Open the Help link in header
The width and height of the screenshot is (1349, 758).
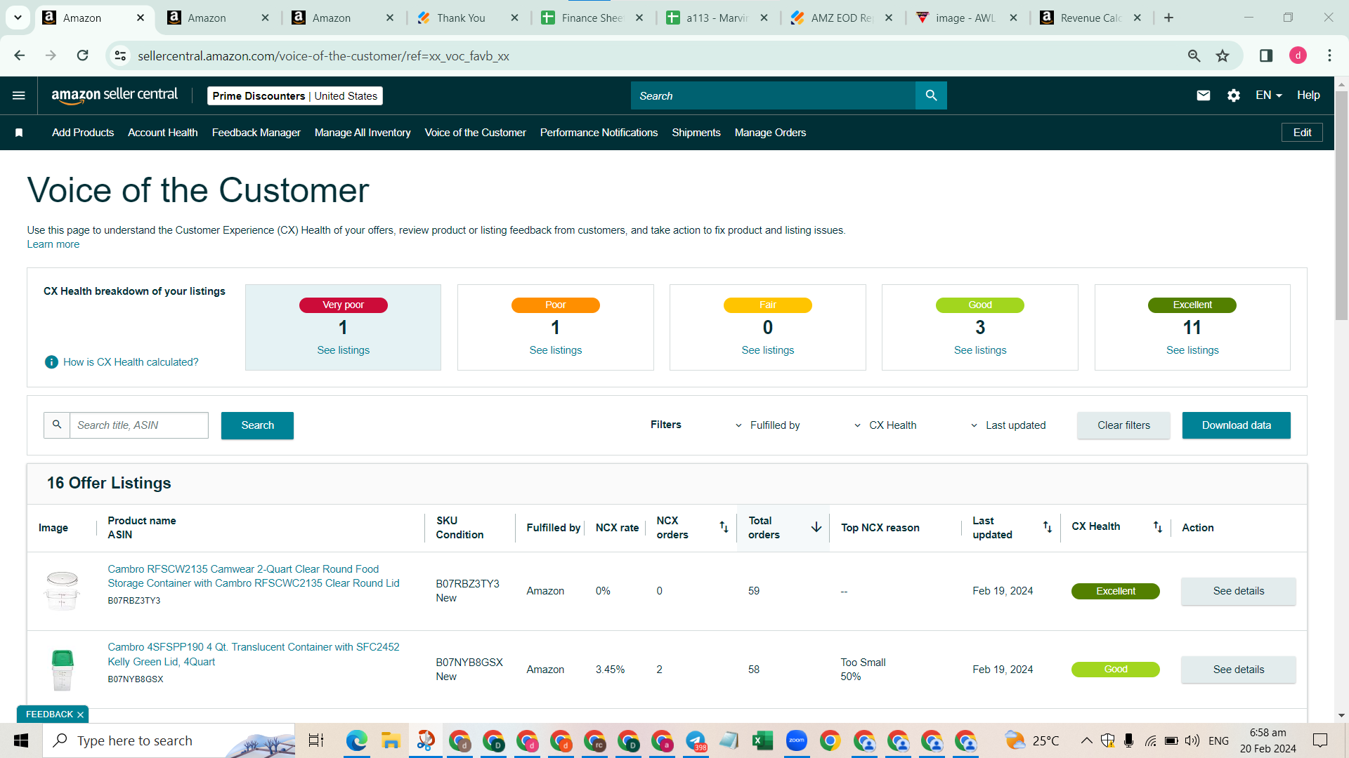1308,95
